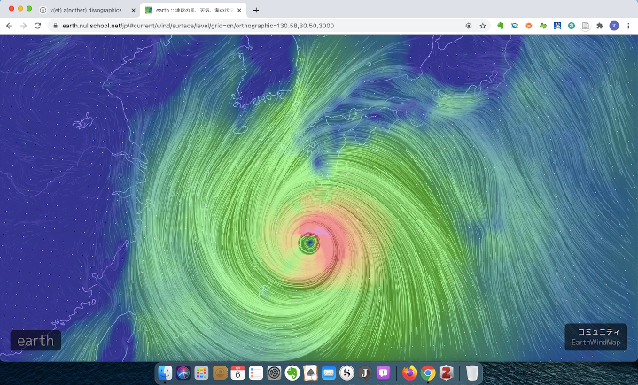Click the location access icon in address bar
Viewport: 638px width, 385px height.
pos(469,26)
